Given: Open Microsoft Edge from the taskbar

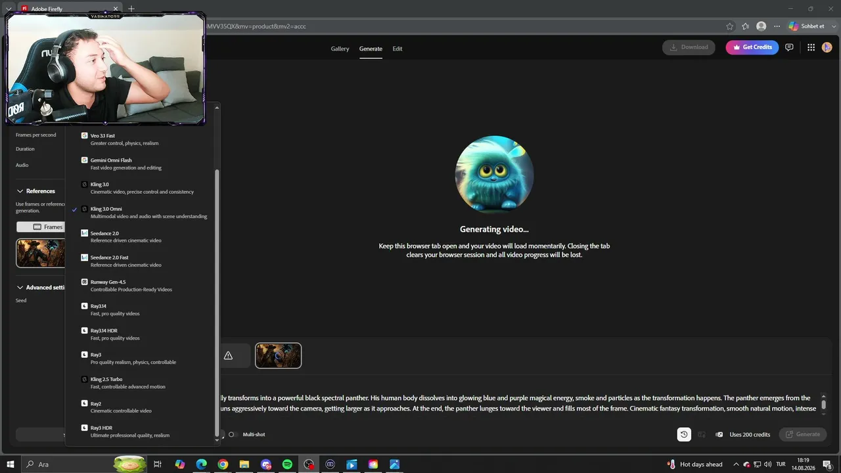Looking at the screenshot, I should click(x=201, y=464).
